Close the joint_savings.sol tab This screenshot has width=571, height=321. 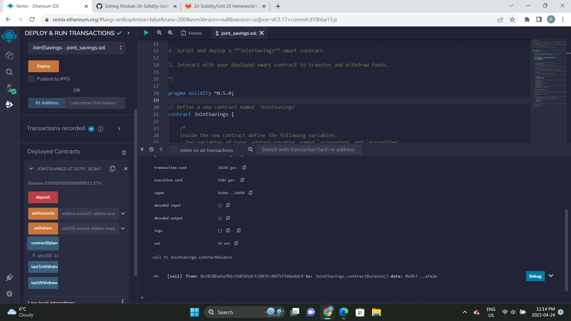tap(262, 33)
